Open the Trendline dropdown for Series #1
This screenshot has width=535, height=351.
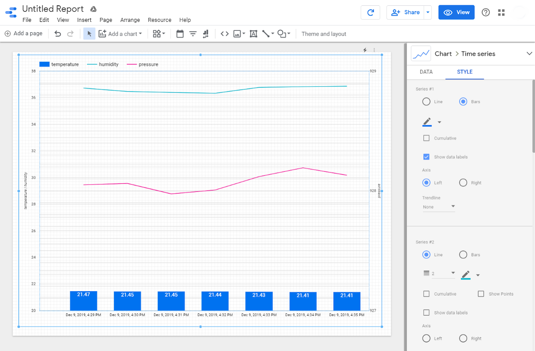click(439, 207)
